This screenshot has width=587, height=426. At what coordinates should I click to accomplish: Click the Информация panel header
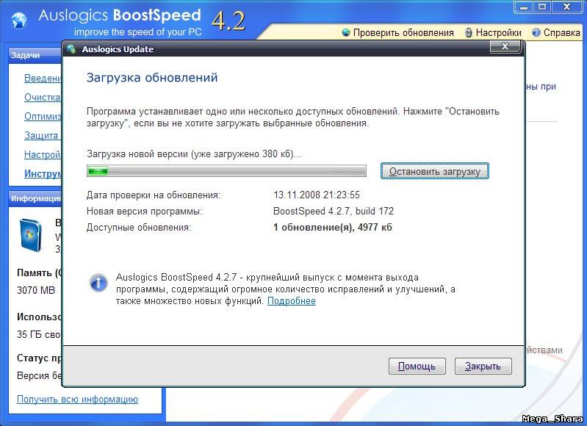[35, 198]
